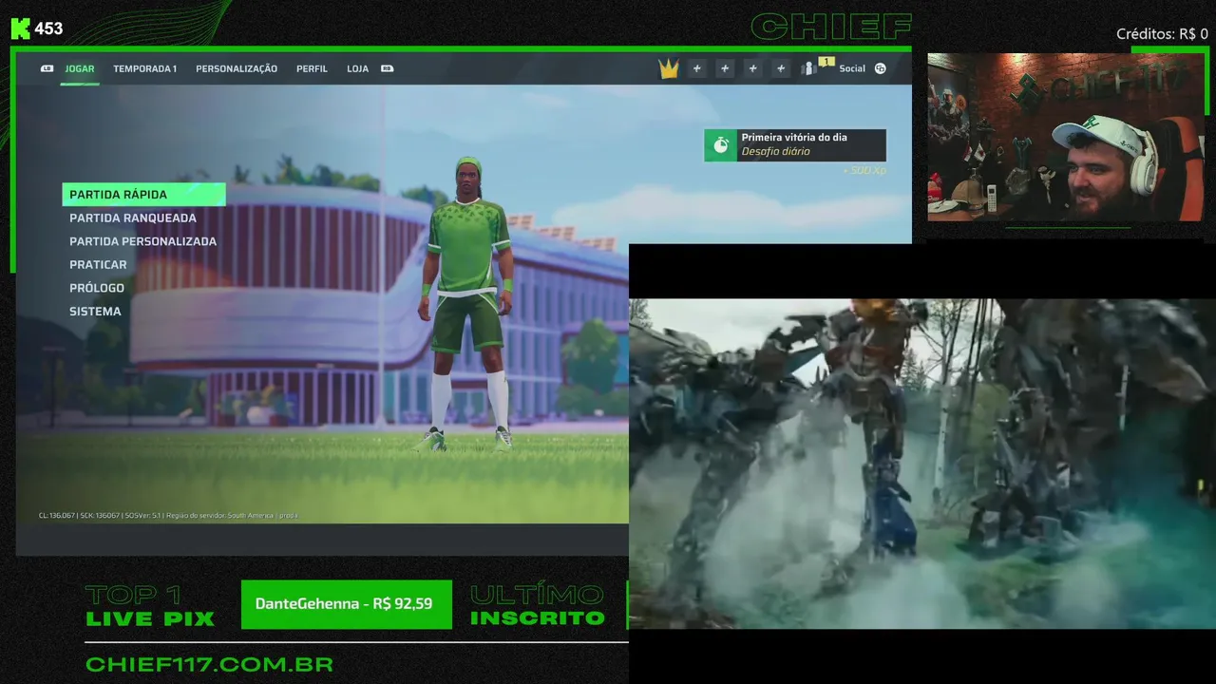Choose PARTIDA PERSONALIZADA
1216x684 pixels.
click(x=142, y=241)
